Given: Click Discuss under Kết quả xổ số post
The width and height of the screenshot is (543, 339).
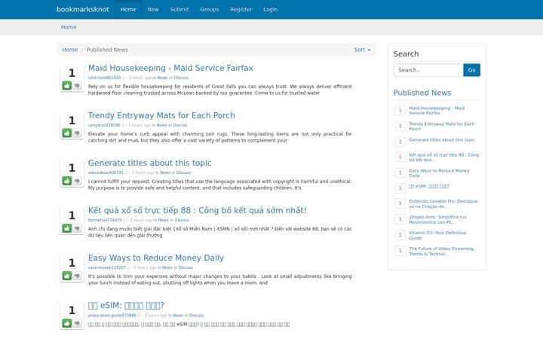Looking at the screenshot, I should [182, 220].
